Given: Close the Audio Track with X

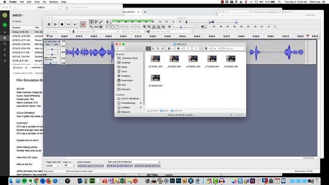Looking at the screenshot, I should point(46,41).
